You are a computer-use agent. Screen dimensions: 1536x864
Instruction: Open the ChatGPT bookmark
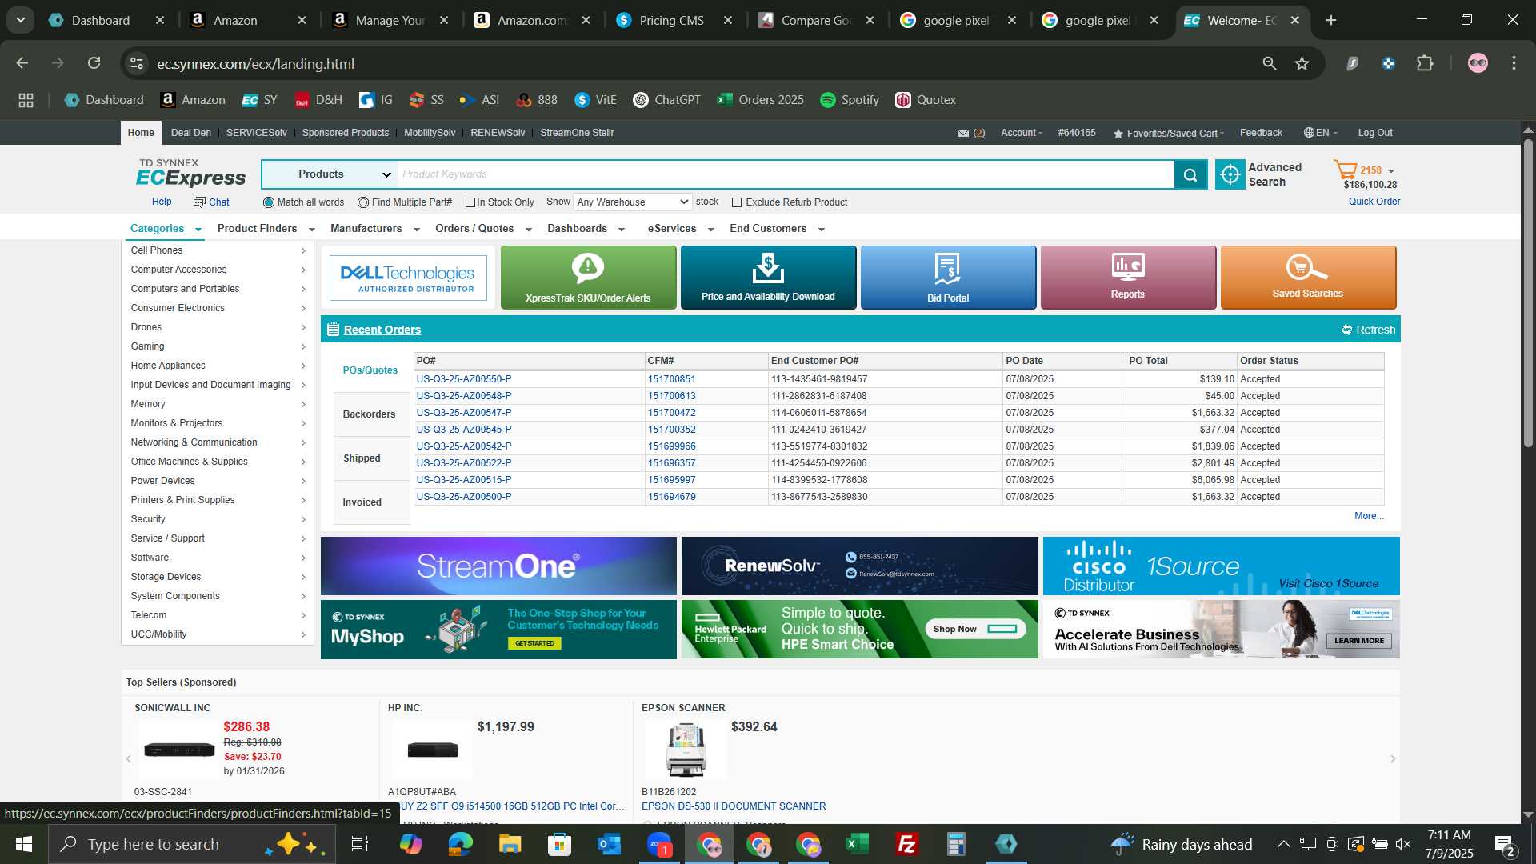[666, 100]
